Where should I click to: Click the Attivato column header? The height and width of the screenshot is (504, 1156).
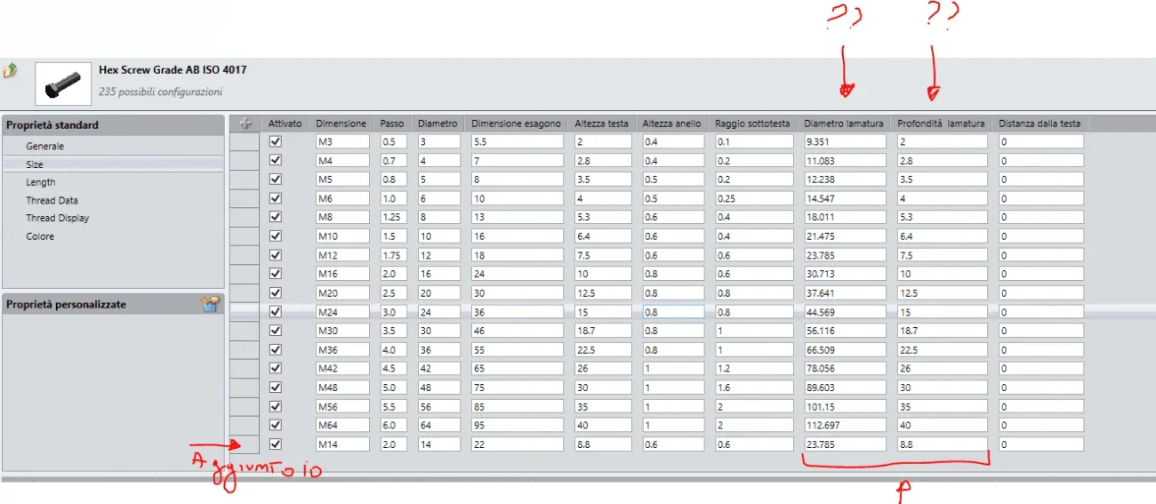(x=285, y=124)
